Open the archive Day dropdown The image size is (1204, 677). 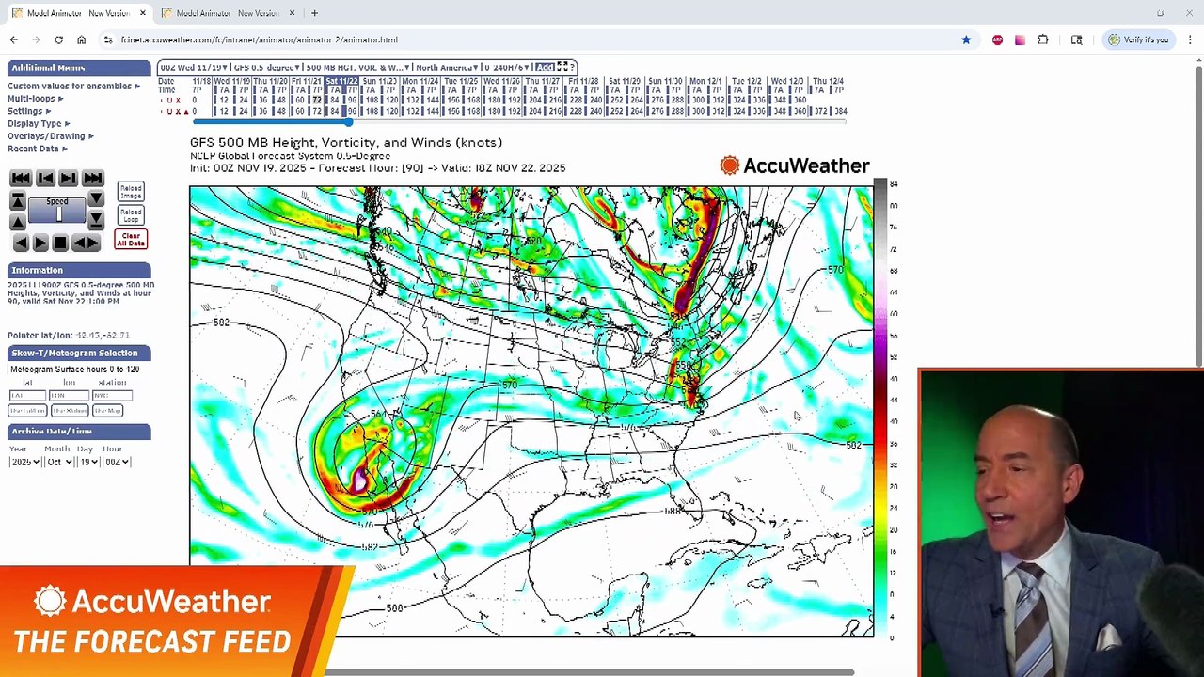(87, 462)
